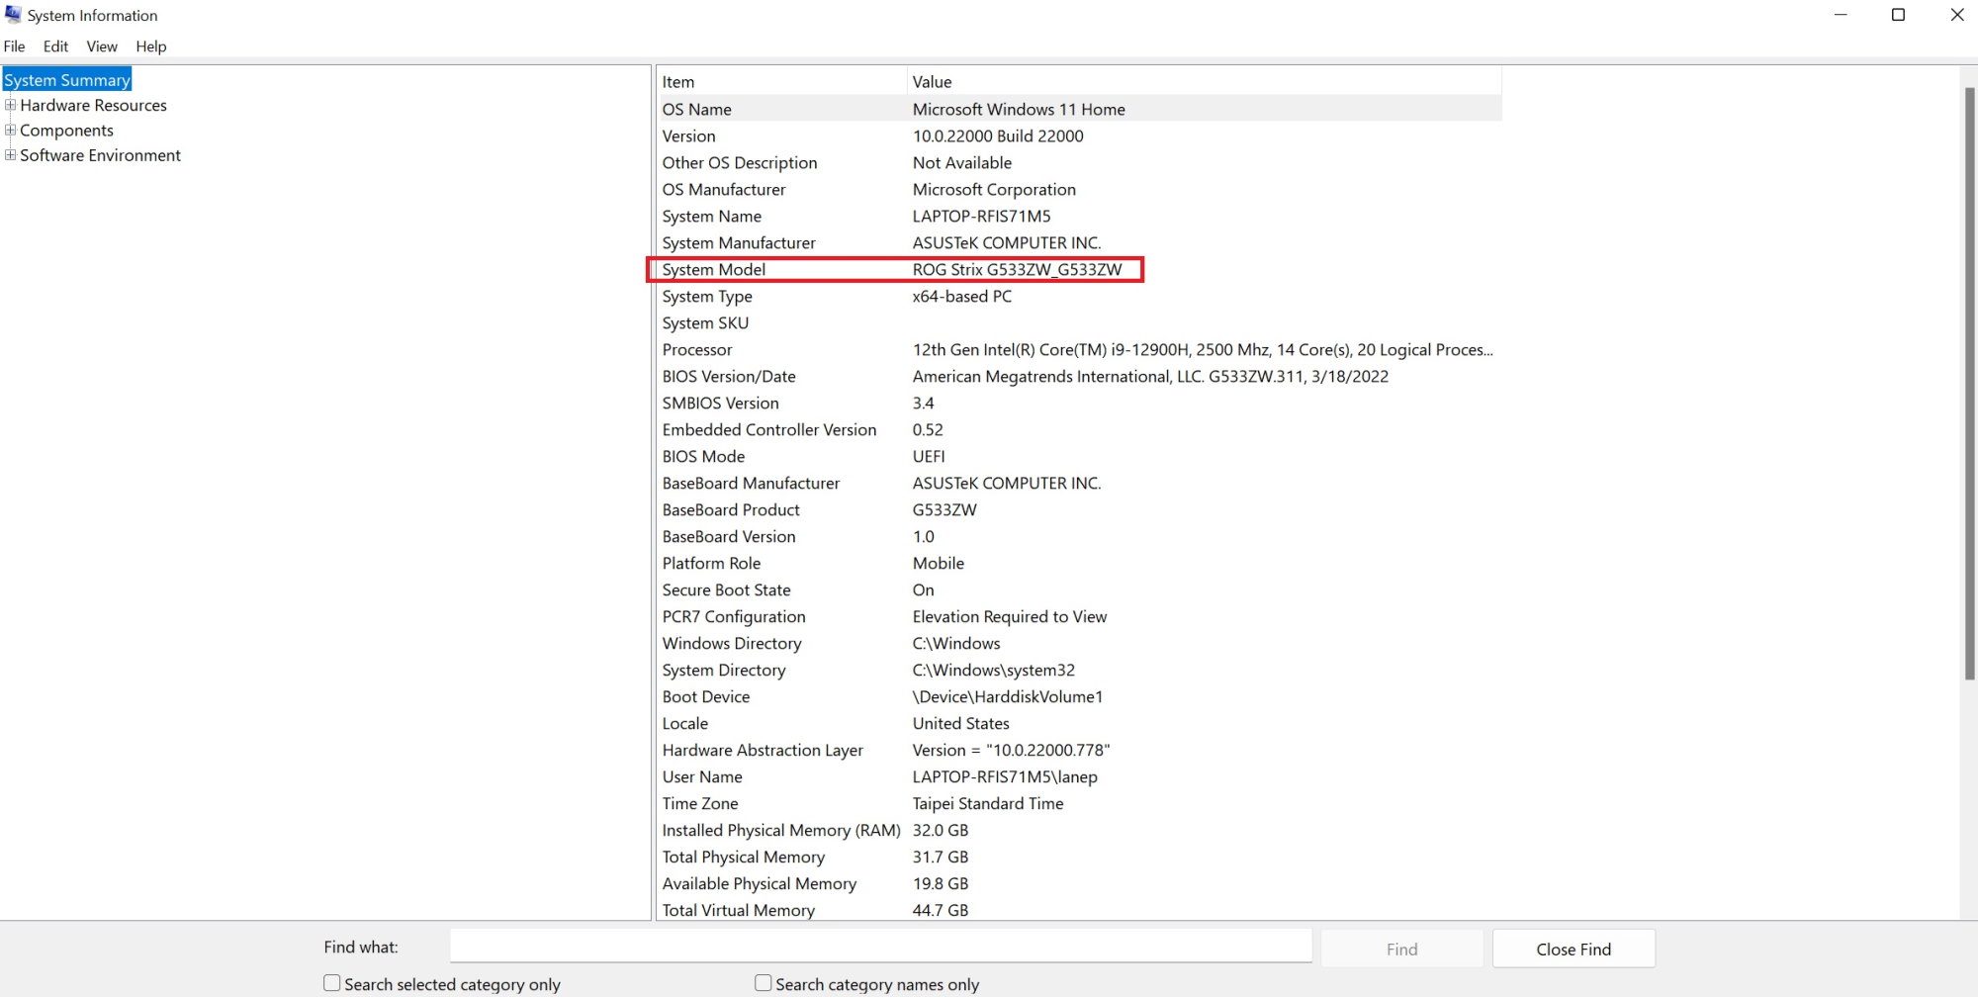The image size is (1978, 997).
Task: Select the Total Virtual Memory row
Action: tap(1079, 910)
